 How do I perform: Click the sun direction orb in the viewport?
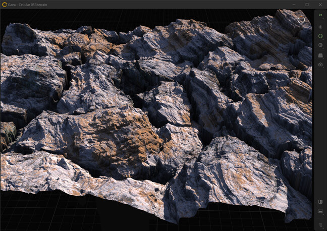(301, 20)
